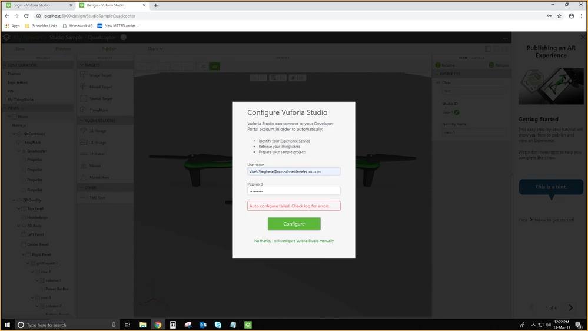Open Info configuration item

[11, 91]
